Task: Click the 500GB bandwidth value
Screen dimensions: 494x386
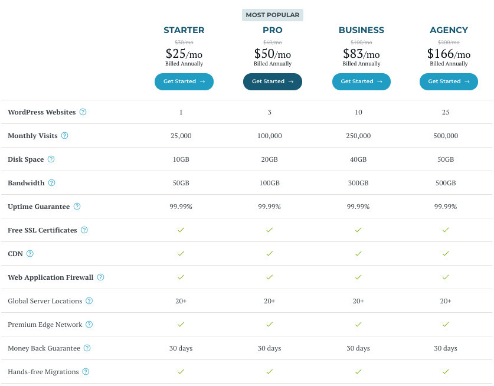Action: point(446,183)
